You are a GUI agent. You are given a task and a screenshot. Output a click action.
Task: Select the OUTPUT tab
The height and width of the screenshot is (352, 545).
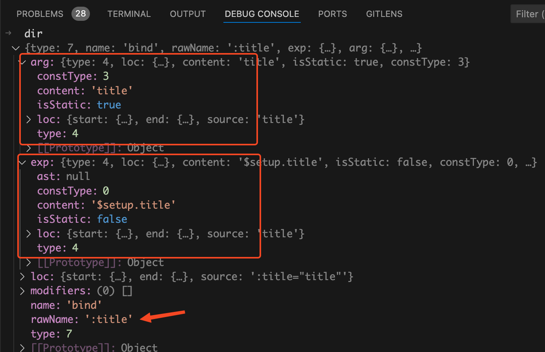coord(188,14)
